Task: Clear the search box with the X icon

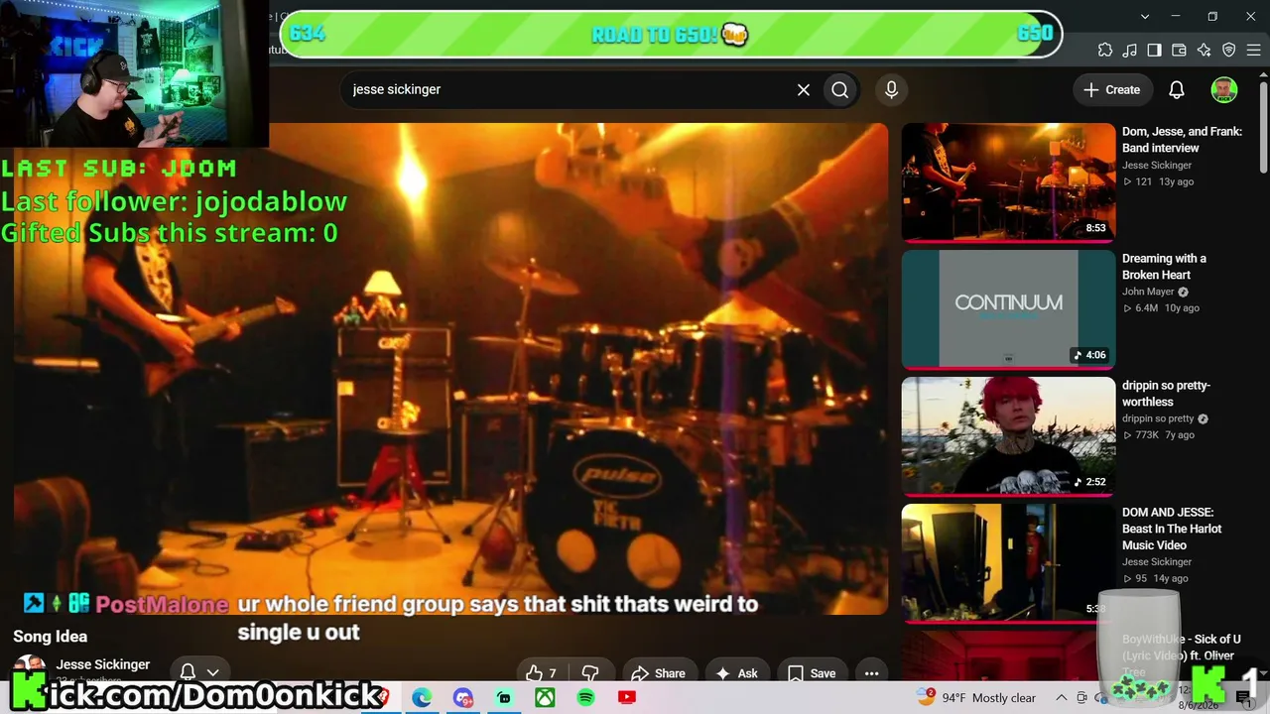Action: (x=804, y=89)
